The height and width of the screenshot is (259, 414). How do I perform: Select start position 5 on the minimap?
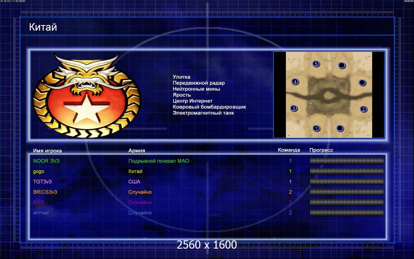tap(316, 64)
